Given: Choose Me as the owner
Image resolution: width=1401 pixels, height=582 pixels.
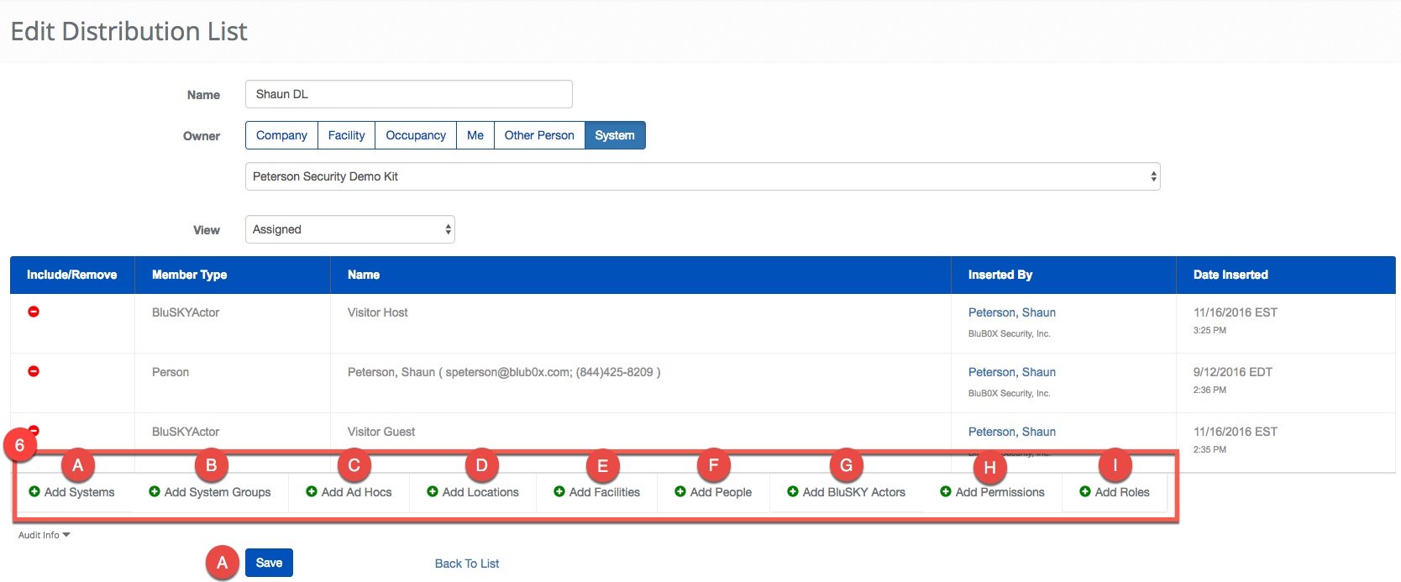Looking at the screenshot, I should point(475,135).
